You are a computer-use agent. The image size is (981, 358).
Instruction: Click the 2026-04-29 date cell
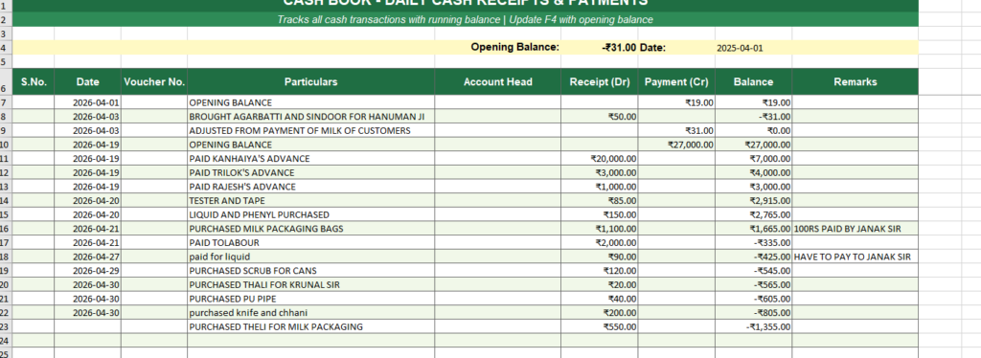click(87, 271)
